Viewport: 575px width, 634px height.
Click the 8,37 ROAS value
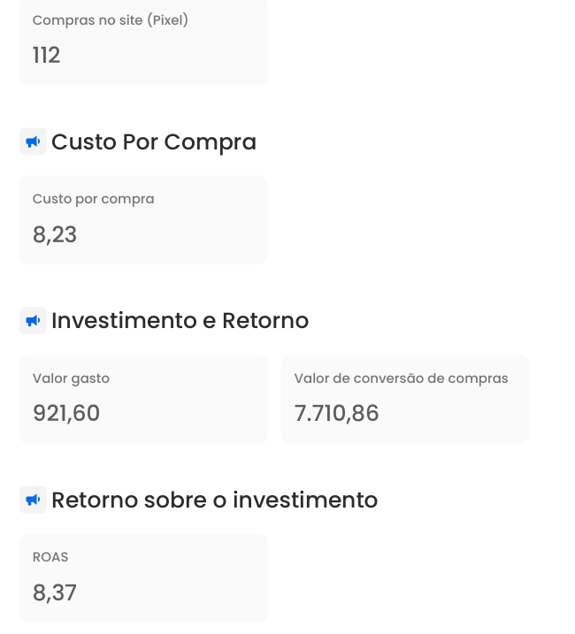[x=55, y=592]
